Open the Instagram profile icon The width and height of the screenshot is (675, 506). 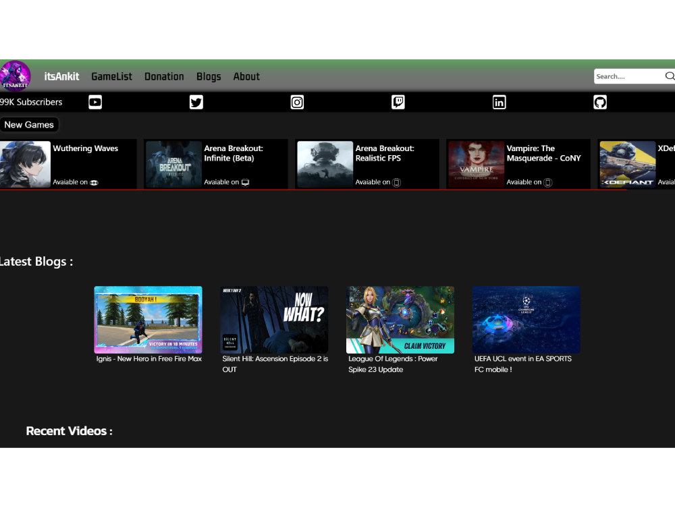point(297,103)
